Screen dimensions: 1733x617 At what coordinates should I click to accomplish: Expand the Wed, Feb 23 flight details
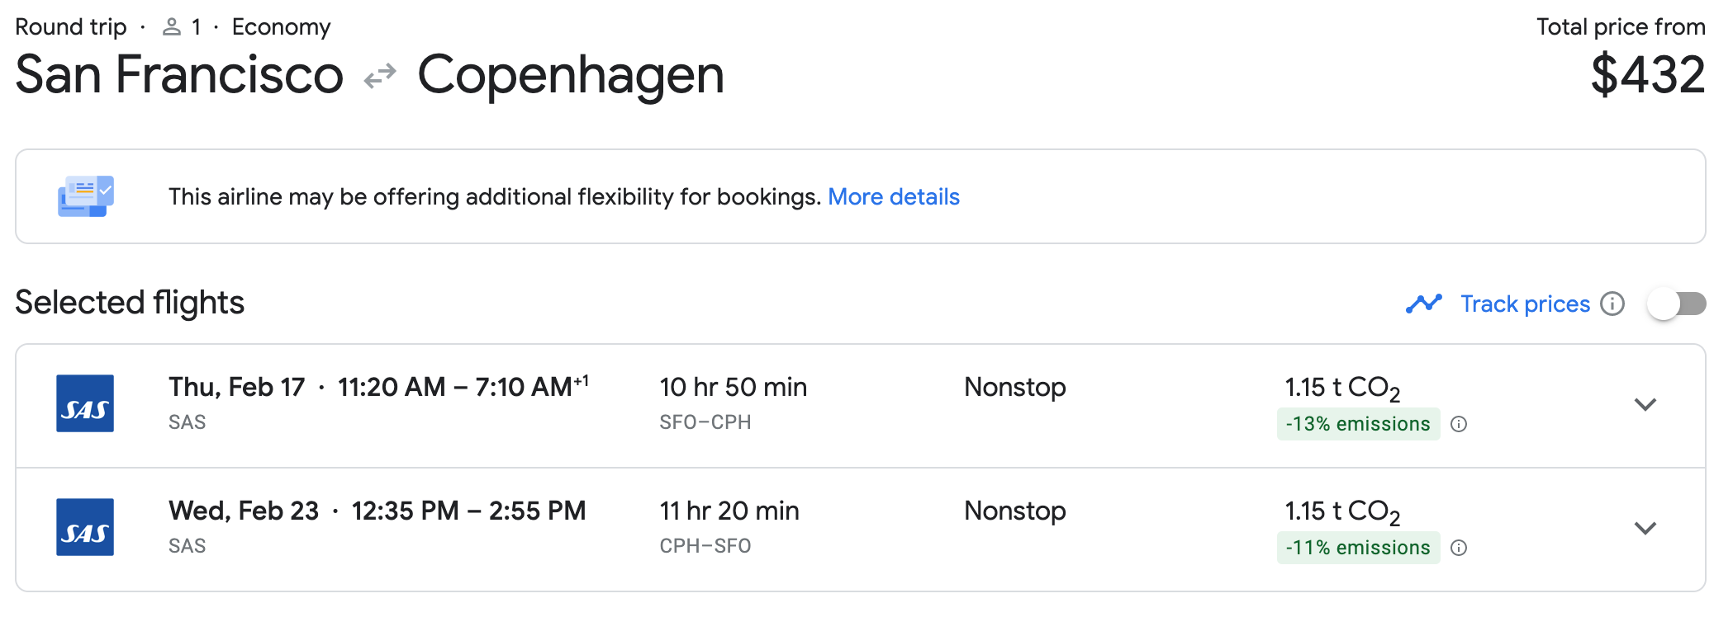1645,528
